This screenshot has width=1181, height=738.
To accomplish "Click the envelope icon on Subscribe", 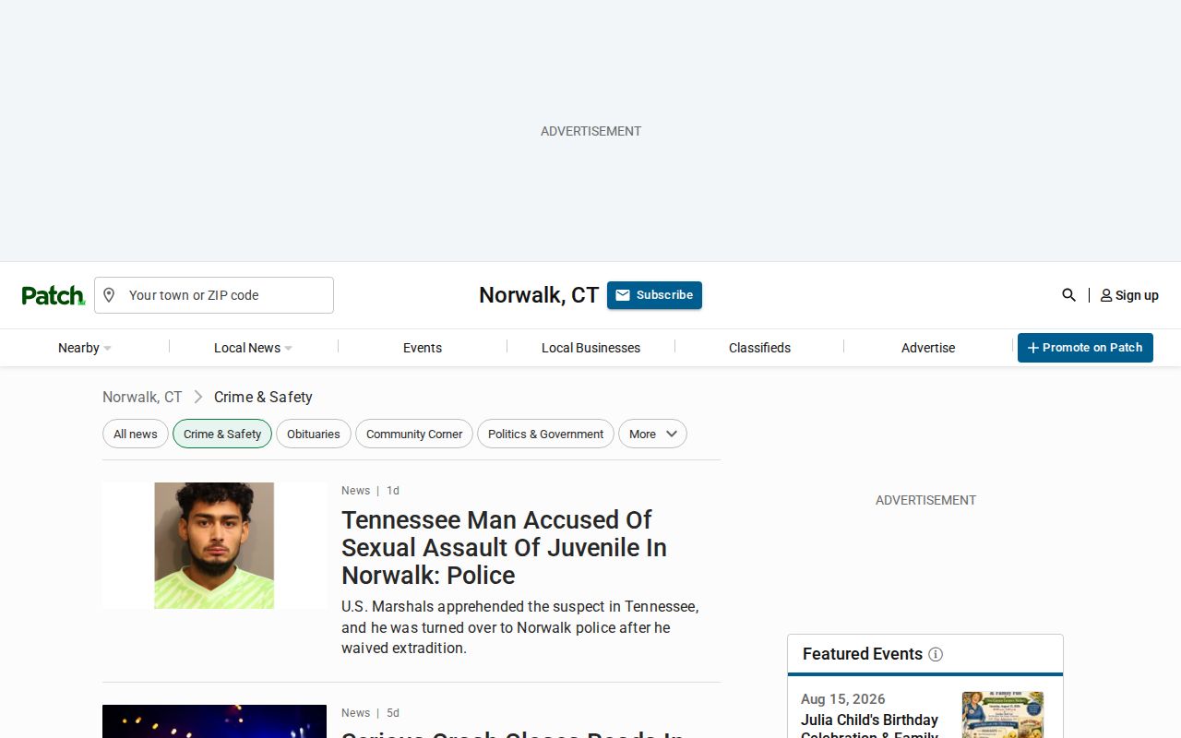I will tap(623, 295).
